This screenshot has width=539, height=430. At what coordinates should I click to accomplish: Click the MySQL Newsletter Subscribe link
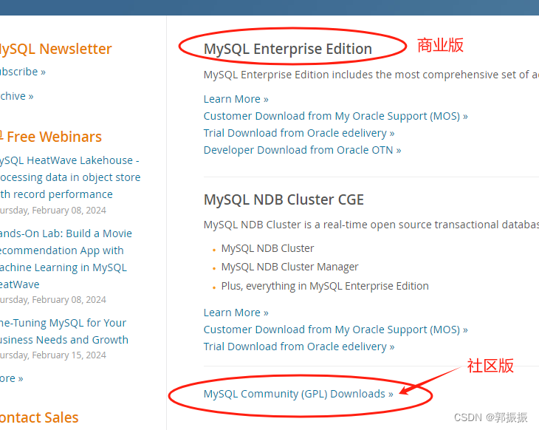[23, 72]
